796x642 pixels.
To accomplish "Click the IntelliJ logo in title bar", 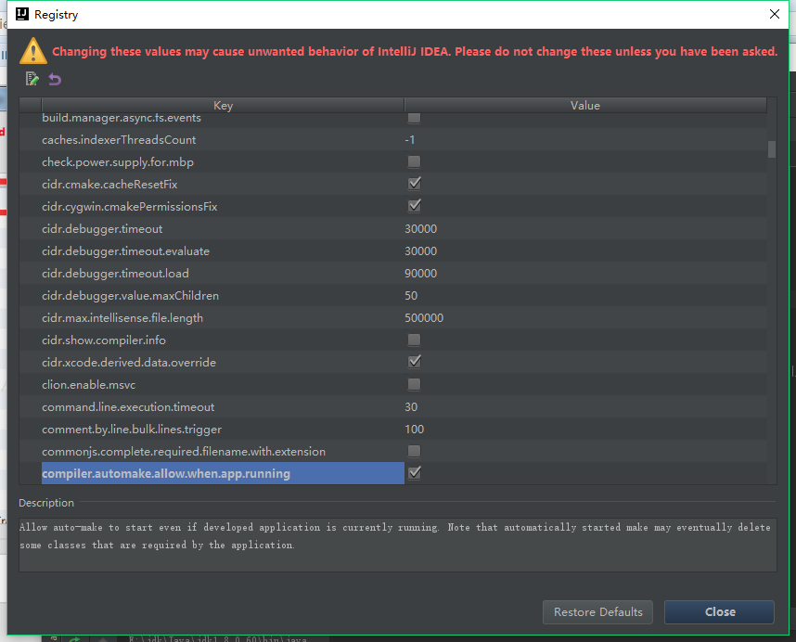I will click(22, 15).
